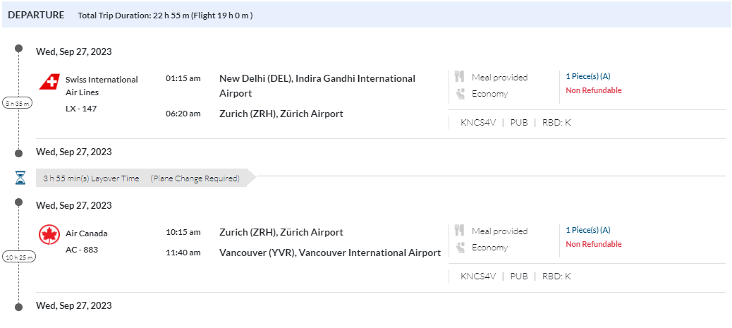
Task: Click the Swiss International Air Lines logo
Action: pos(49,84)
